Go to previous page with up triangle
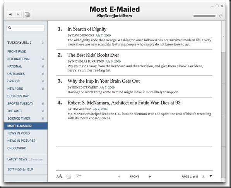Image resolution: width=231 pixels, height=188 pixels. (x=203, y=176)
